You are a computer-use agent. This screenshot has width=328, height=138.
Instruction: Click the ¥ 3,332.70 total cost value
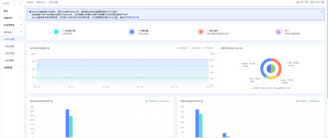pos(69,31)
